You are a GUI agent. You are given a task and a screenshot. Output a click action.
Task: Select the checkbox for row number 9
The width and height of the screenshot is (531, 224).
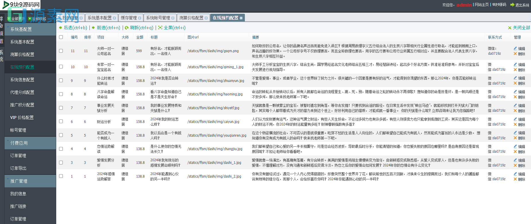[x=61, y=80]
